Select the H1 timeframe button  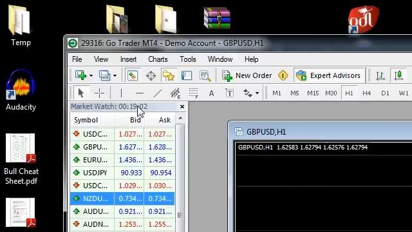click(x=349, y=93)
